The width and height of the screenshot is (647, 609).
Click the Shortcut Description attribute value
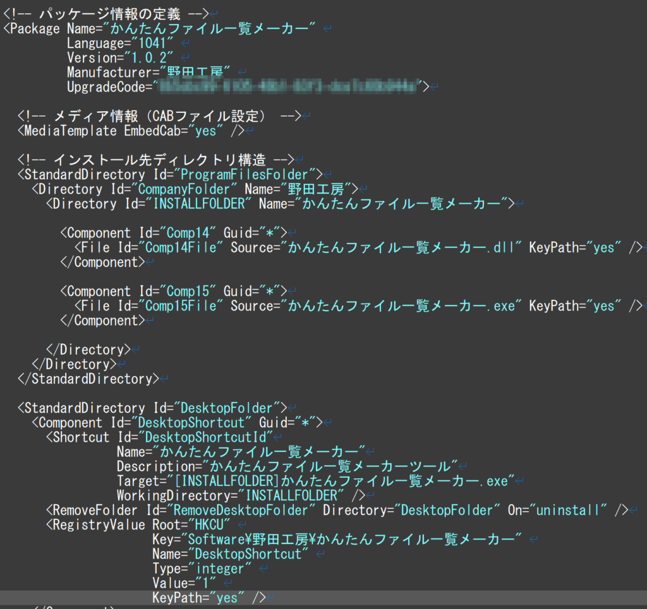[333, 466]
